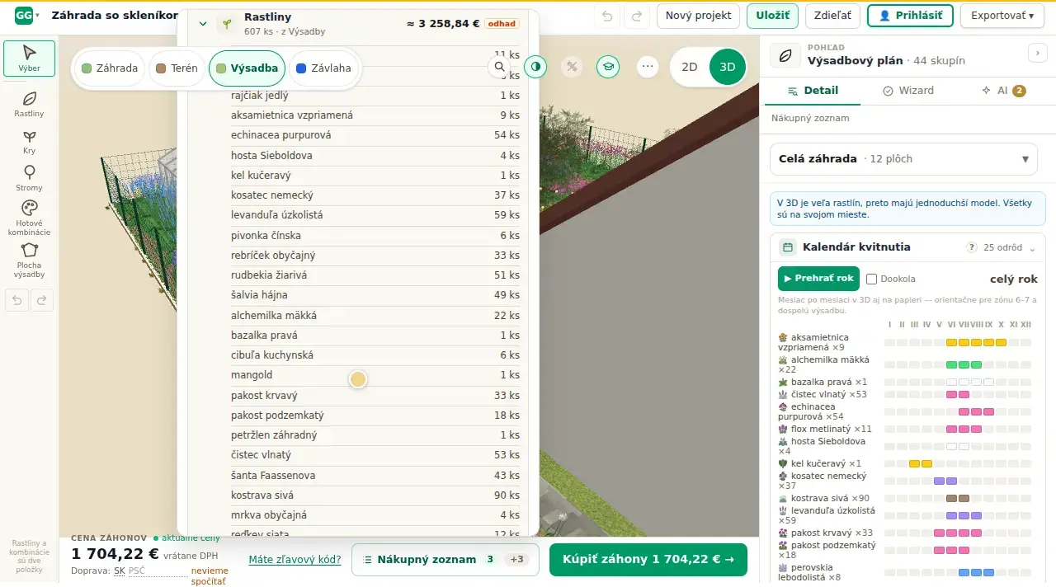1056x587 pixels.
Task: Click the Prehrať rok play button
Action: (818, 279)
